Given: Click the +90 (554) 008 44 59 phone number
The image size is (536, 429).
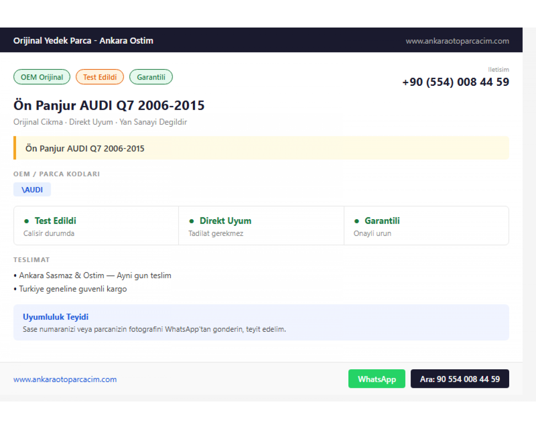Looking at the screenshot, I should pos(456,82).
